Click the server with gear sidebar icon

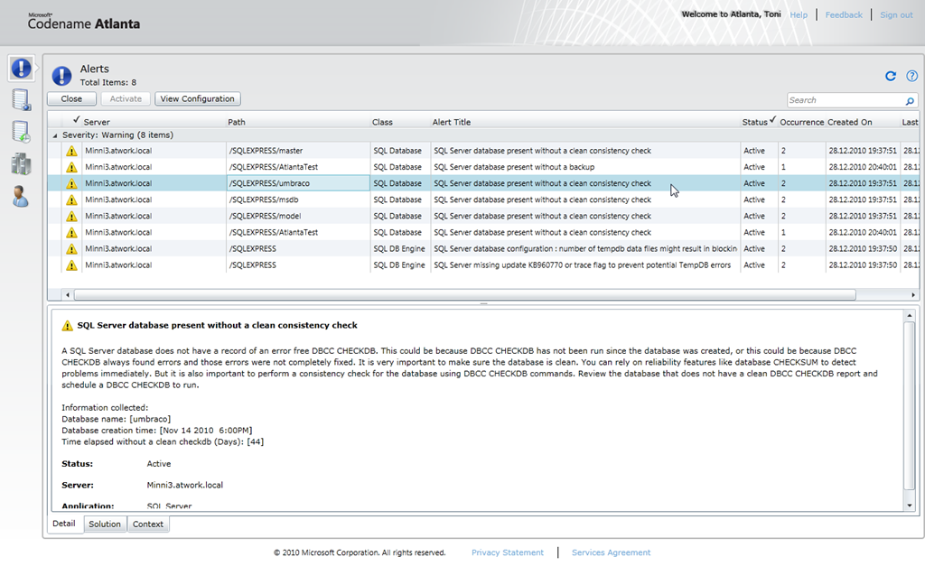click(x=21, y=99)
